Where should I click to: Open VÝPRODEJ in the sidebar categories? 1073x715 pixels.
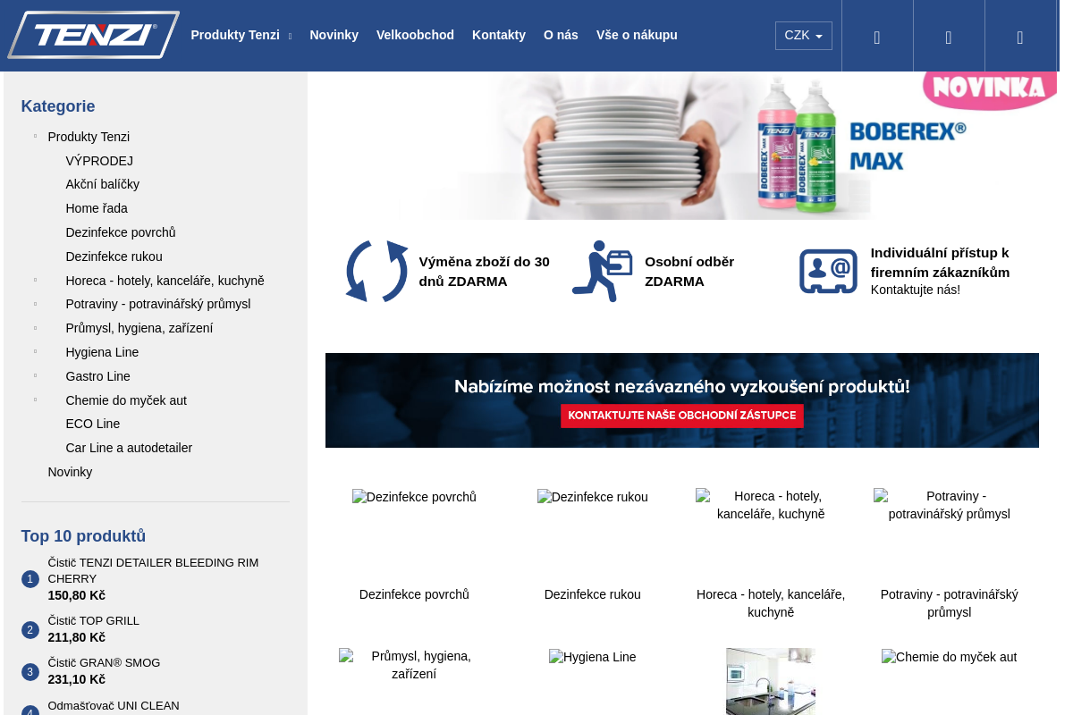(x=99, y=161)
